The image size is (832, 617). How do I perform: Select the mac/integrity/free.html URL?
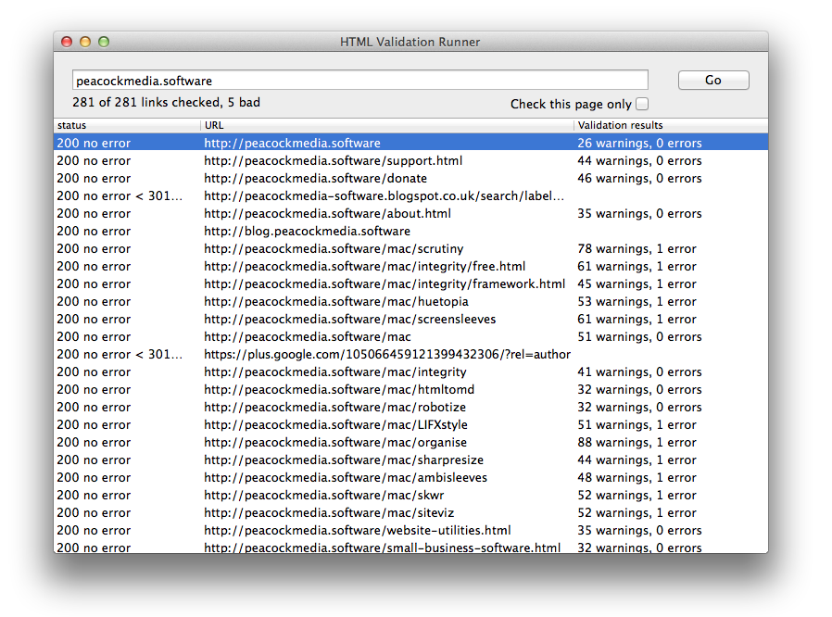[x=364, y=266]
